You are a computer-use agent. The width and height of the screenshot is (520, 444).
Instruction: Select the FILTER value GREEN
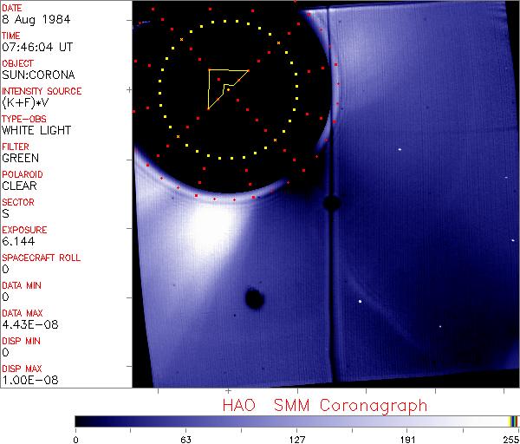click(x=20, y=158)
